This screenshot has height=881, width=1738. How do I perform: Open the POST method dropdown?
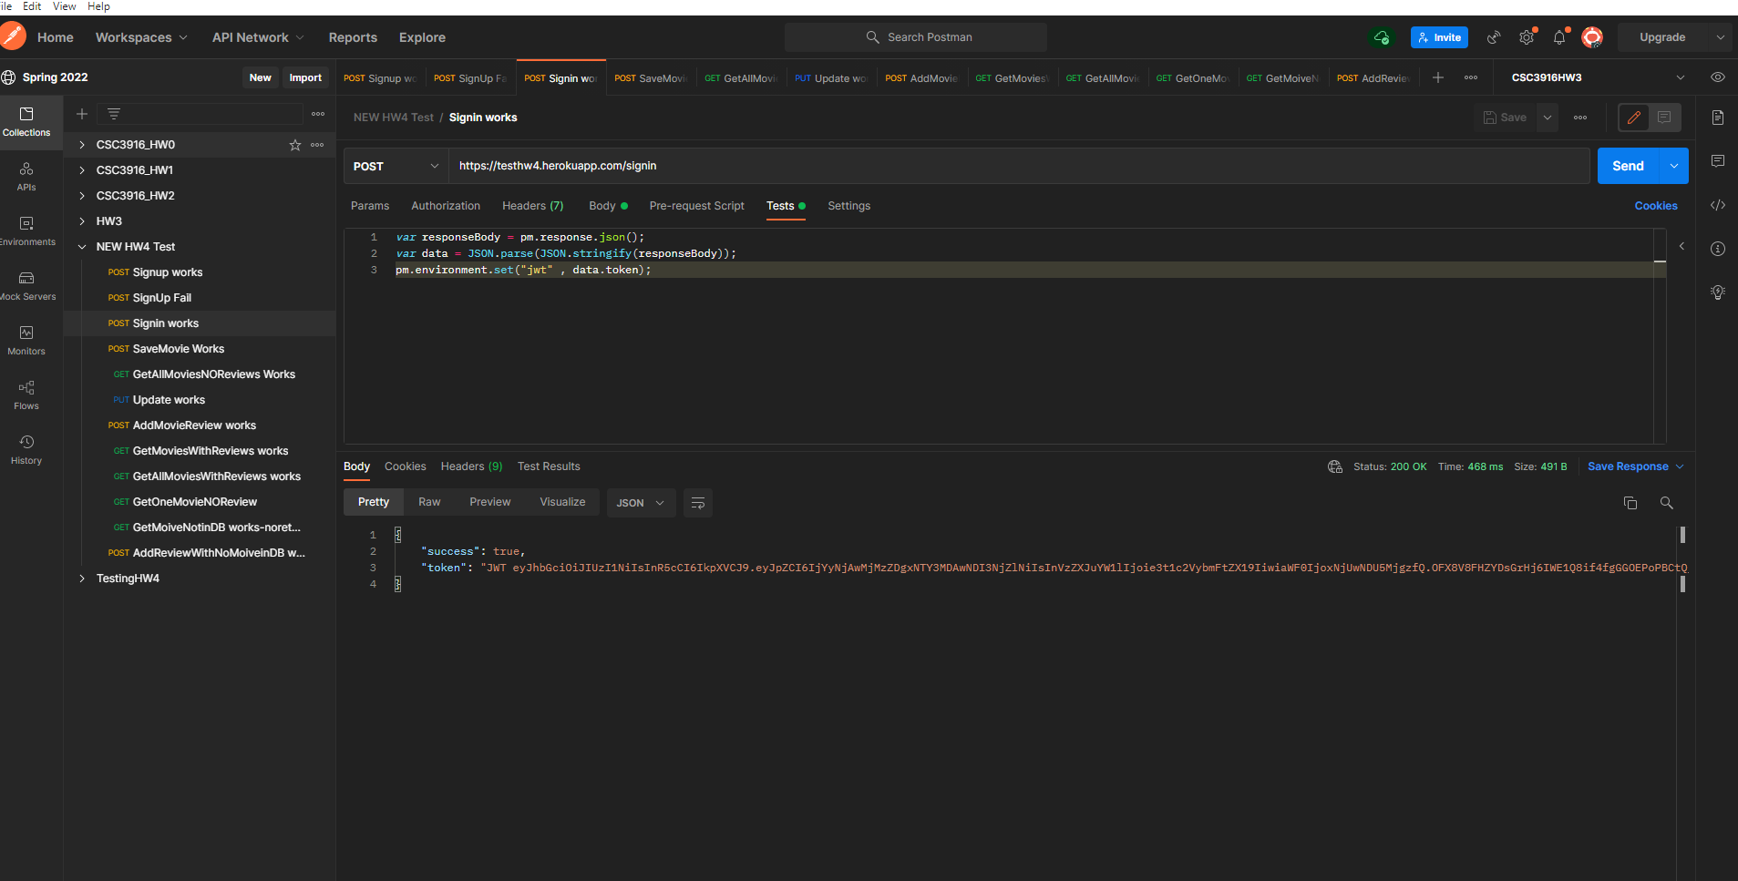click(x=395, y=165)
